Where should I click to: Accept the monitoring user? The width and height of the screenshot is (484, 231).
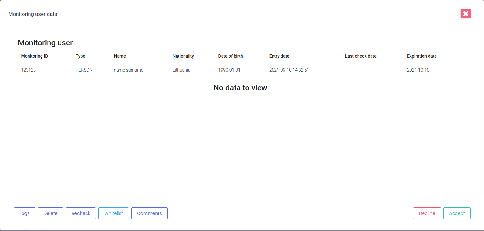tap(457, 213)
